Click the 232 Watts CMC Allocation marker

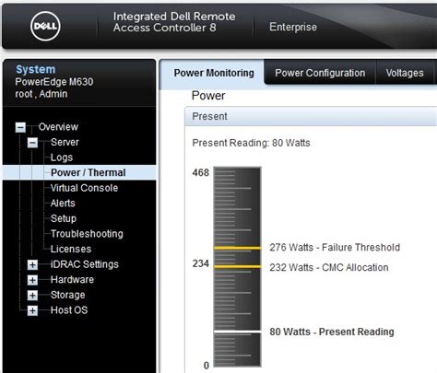pos(238,267)
